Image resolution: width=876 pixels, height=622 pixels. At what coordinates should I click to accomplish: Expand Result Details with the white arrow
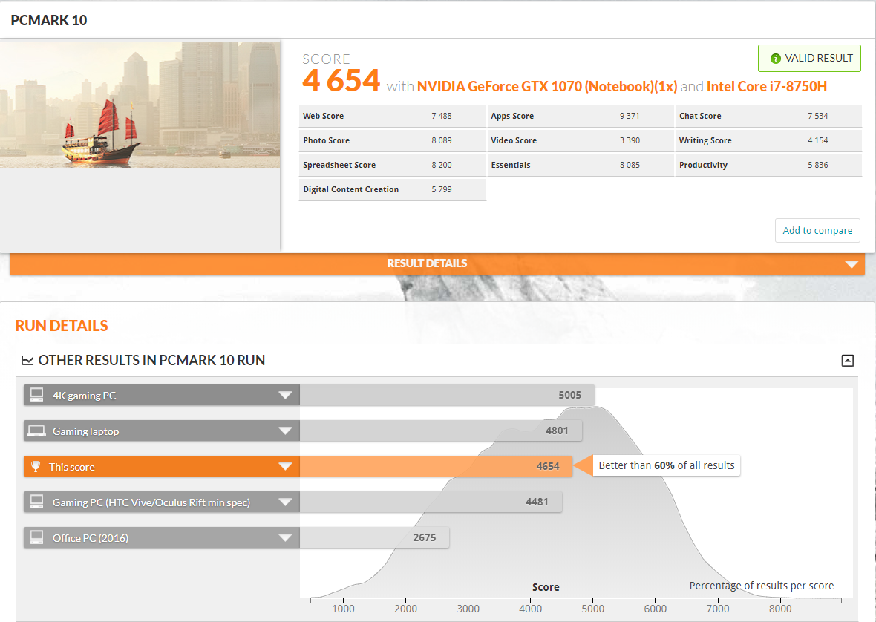point(852,264)
